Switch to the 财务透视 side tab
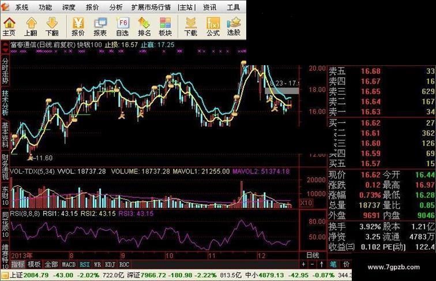The height and width of the screenshot is (281, 436). (5, 167)
